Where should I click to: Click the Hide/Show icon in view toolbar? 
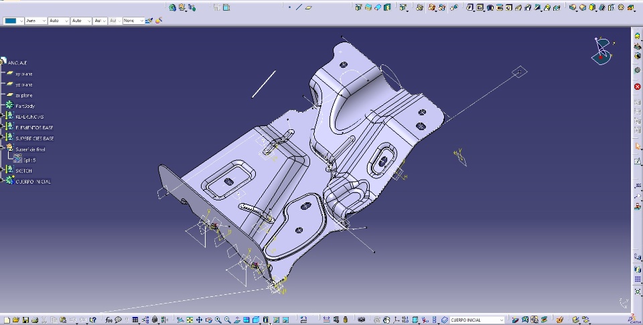click(276, 320)
